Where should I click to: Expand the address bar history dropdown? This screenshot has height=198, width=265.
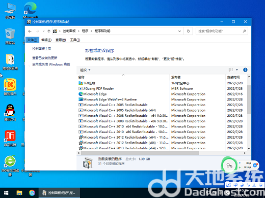[179, 31]
